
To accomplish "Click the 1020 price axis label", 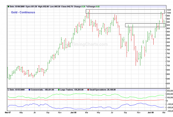I will [169, 10].
